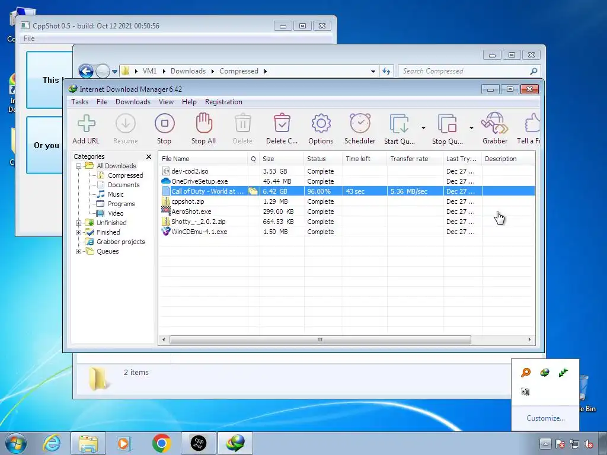This screenshot has height=455, width=607.
Task: Sort by Transfer rate column header
Action: tap(415, 159)
